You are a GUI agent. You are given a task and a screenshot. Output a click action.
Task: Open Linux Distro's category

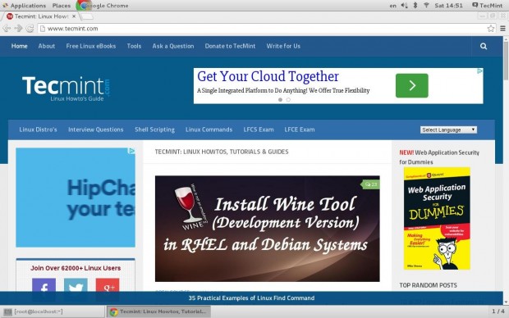[x=38, y=129]
